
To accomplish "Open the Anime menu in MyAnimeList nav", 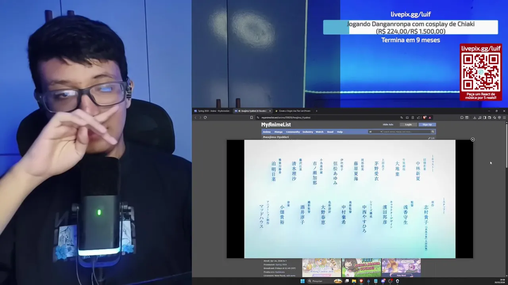I will coord(267,132).
